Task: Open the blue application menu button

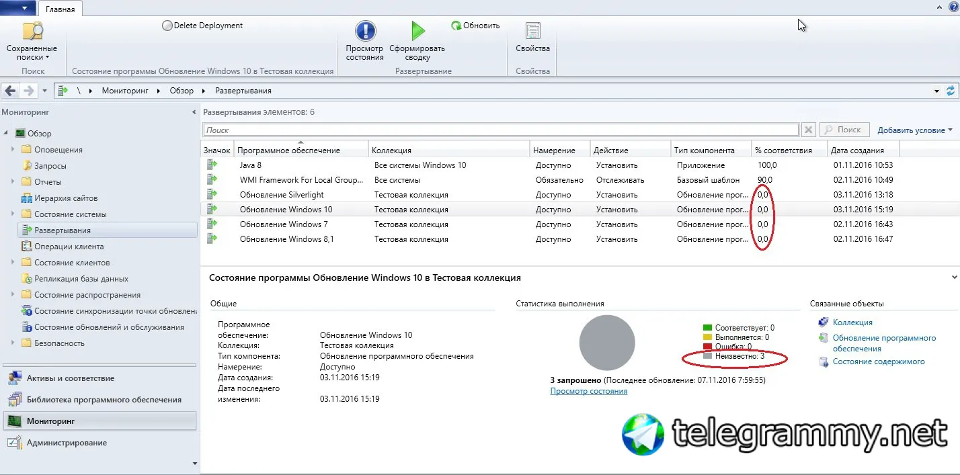Action: [x=18, y=8]
